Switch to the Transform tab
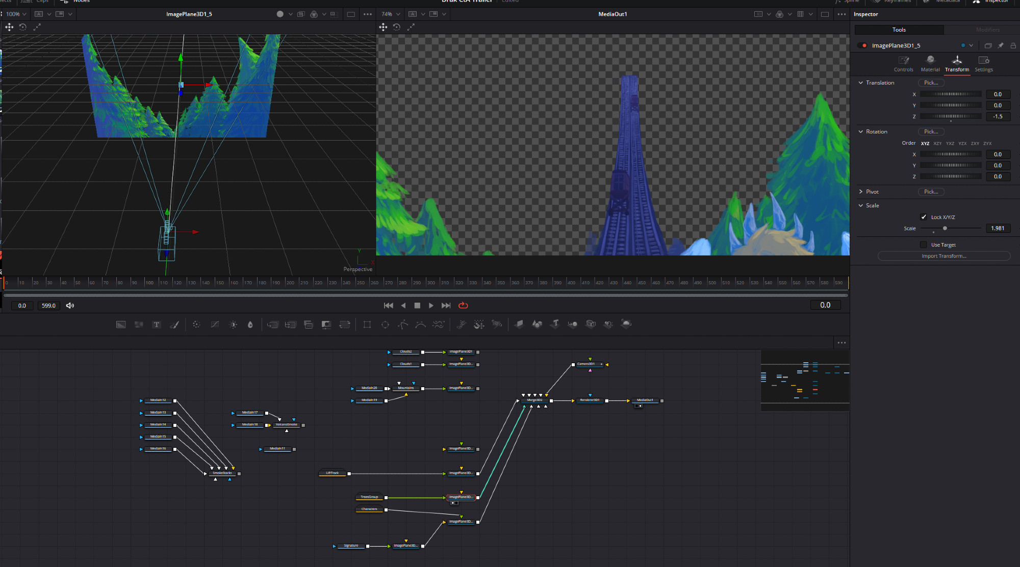Screen dimensions: 1020x567 957,64
